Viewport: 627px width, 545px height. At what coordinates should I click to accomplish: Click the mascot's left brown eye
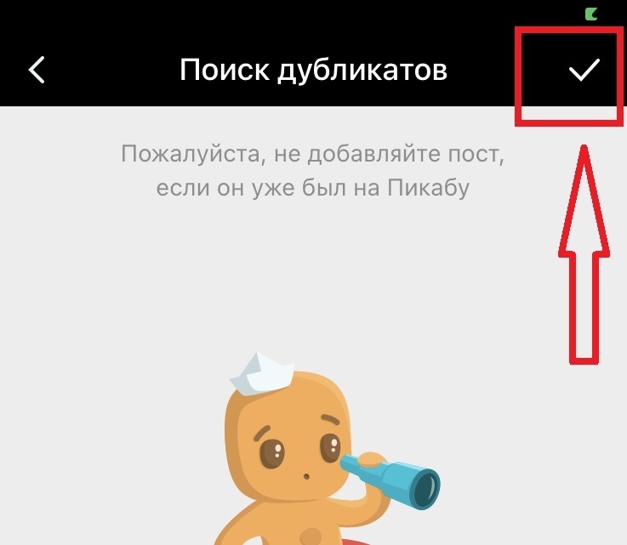pyautogui.click(x=272, y=453)
